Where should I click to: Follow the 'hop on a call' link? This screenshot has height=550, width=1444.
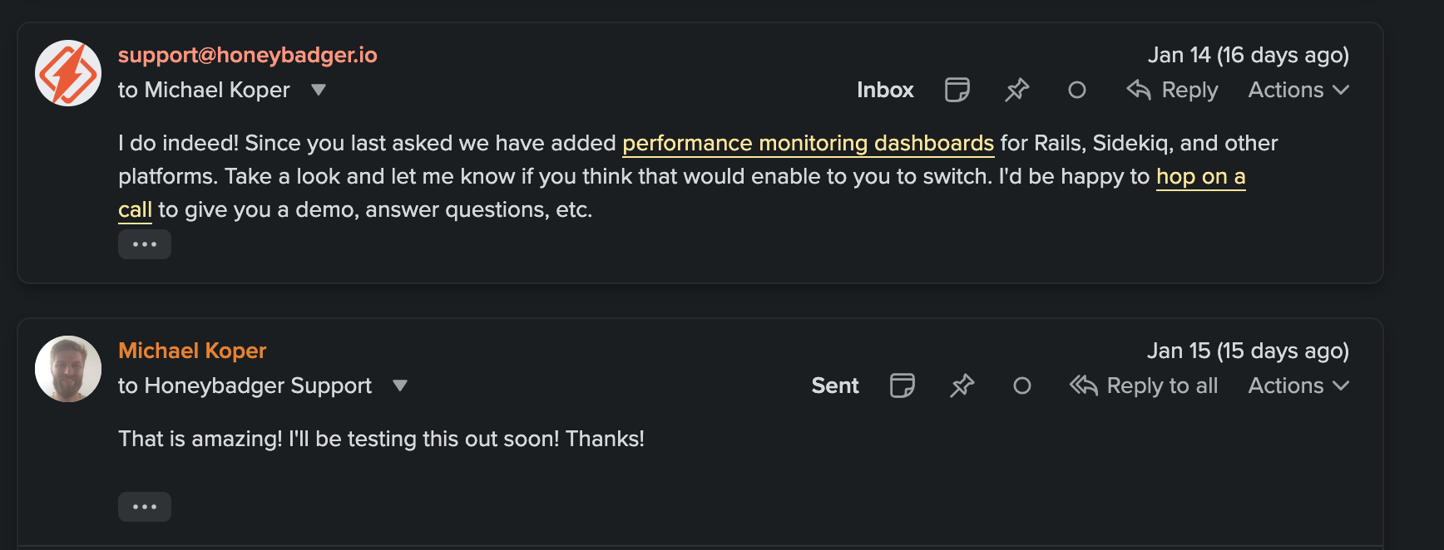pyautogui.click(x=1199, y=176)
